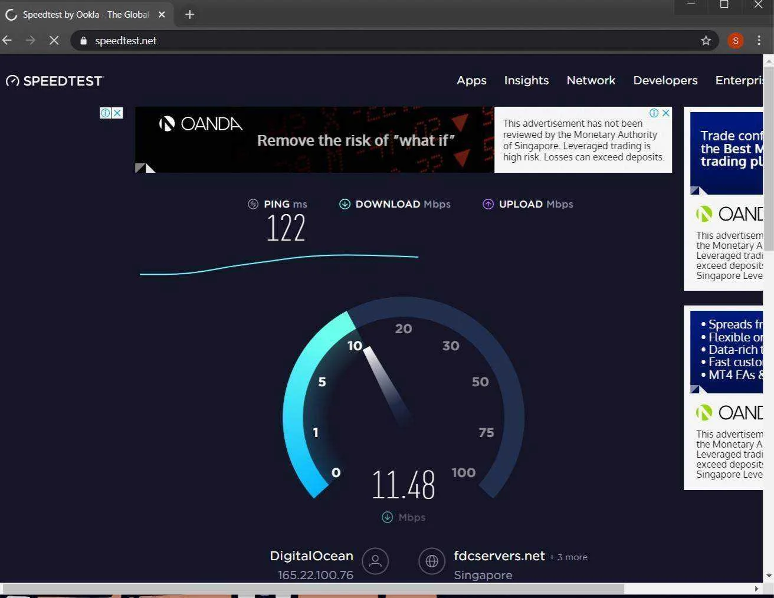Screen dimensions: 774x598
Task: Click the upload arrow icon beside UPLOAD Mbps
Action: click(488, 204)
